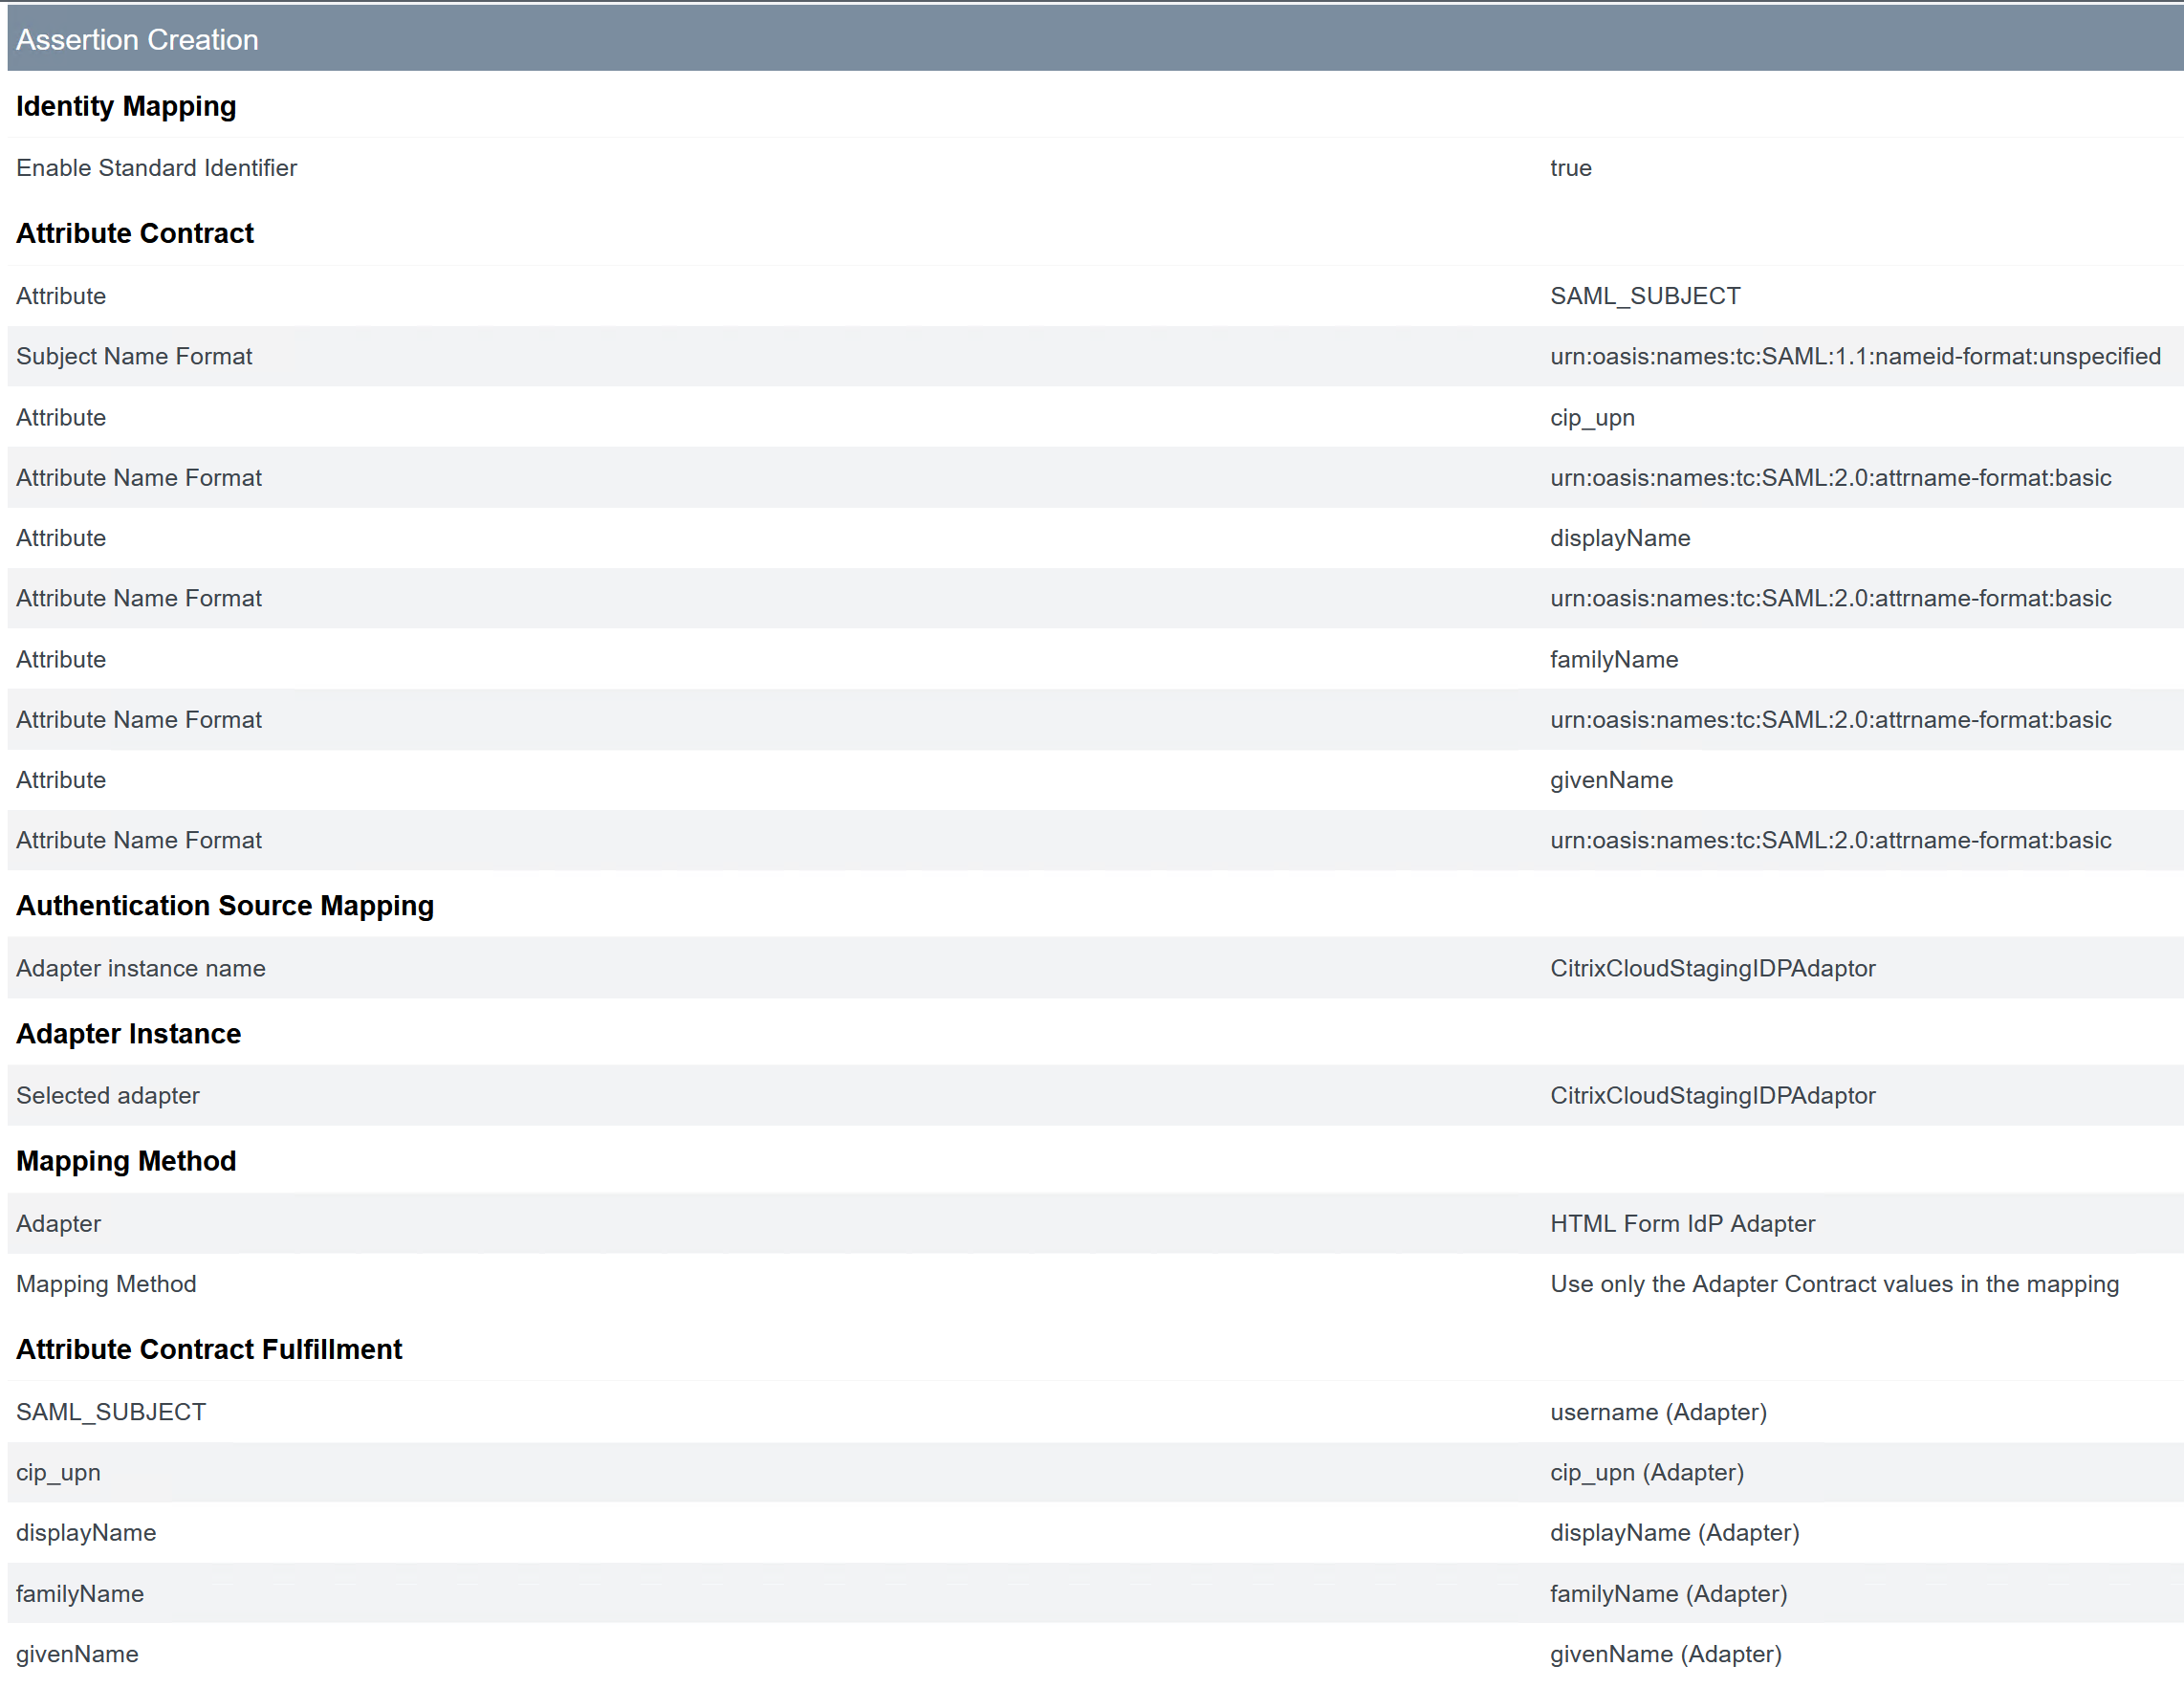Click the username (Adapter) fulfillment value

click(x=1658, y=1411)
